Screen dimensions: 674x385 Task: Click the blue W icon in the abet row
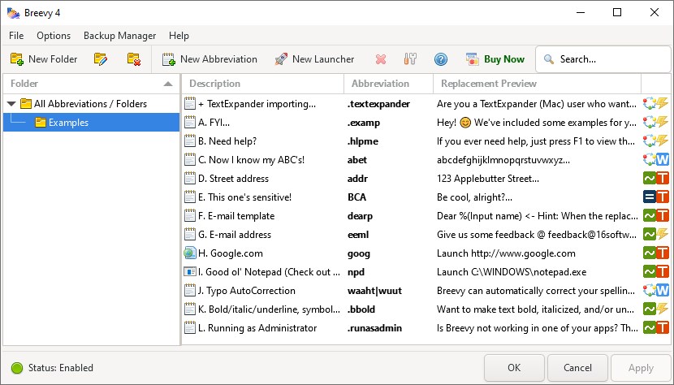[663, 160]
